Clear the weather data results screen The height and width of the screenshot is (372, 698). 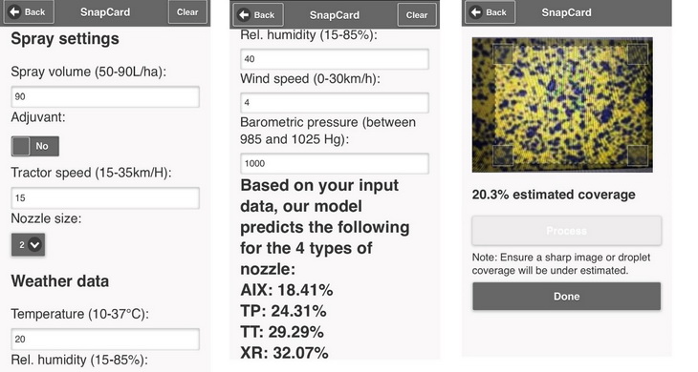click(417, 15)
